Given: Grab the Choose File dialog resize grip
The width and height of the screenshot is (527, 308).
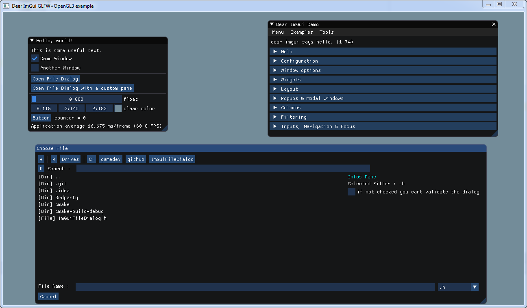Looking at the screenshot, I should (483, 301).
